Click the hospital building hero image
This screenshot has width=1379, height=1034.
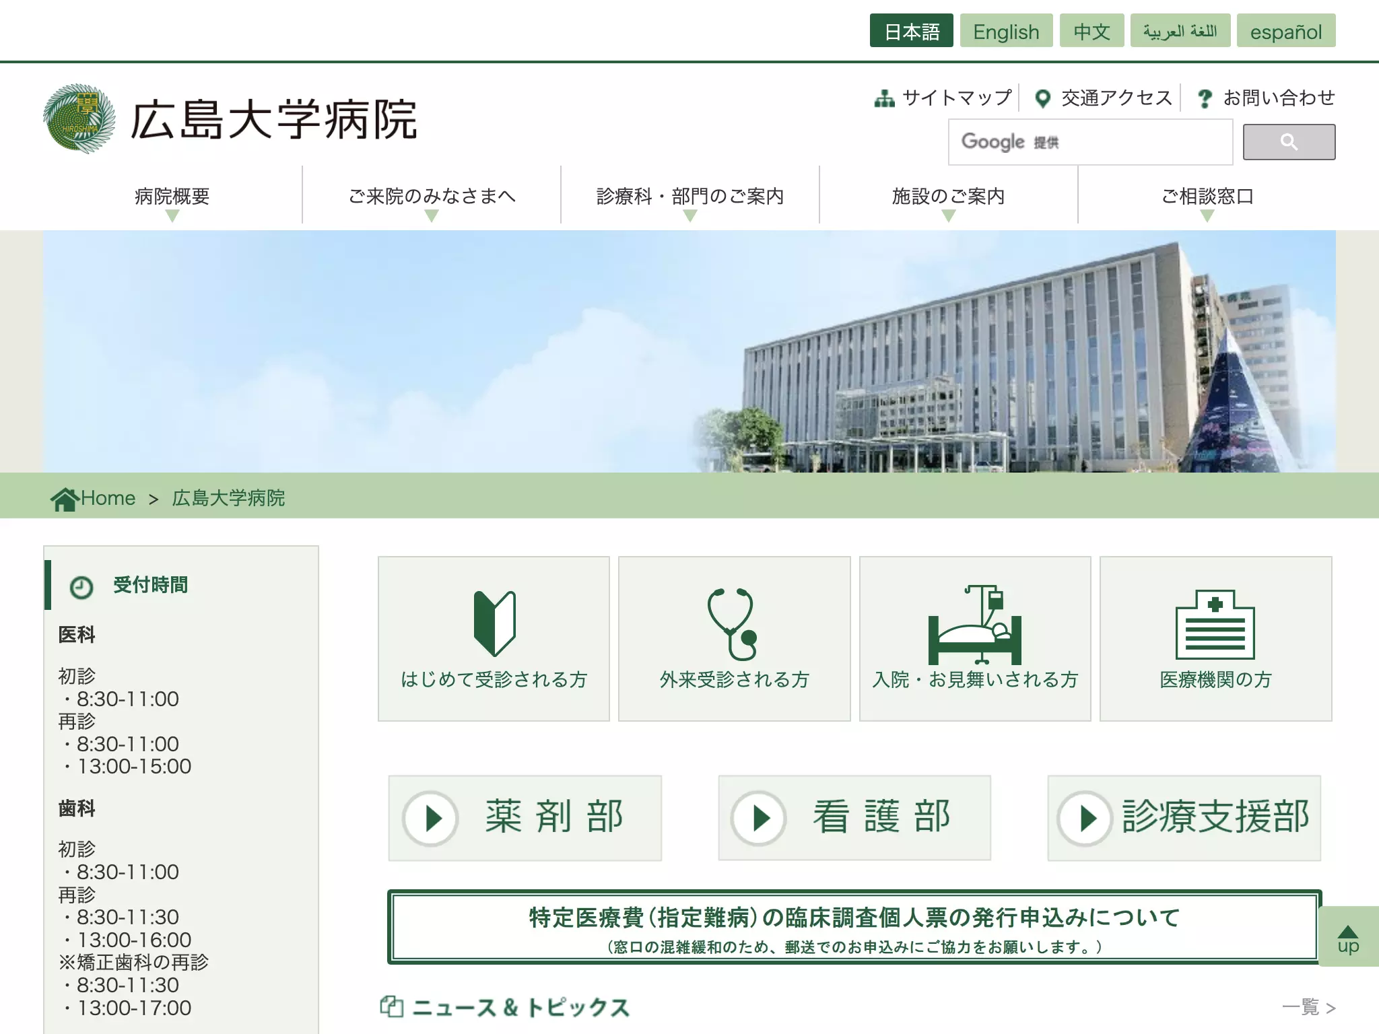tap(689, 351)
